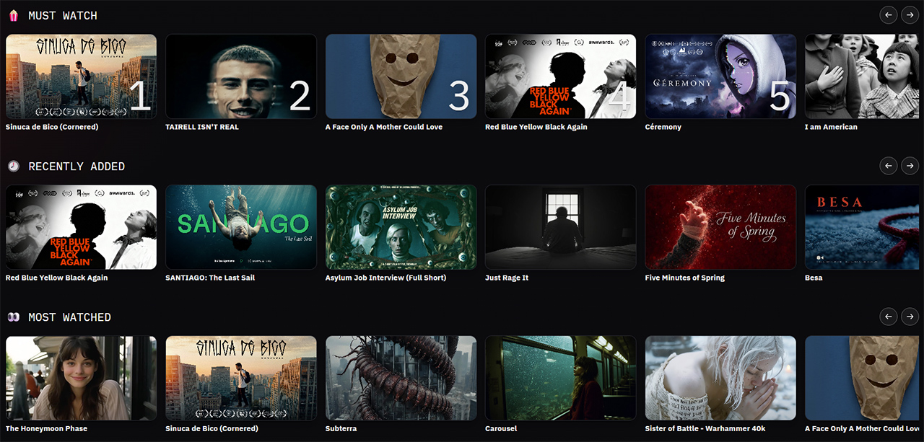
Task: Click the "Céremony" title text
Action: [x=663, y=127]
